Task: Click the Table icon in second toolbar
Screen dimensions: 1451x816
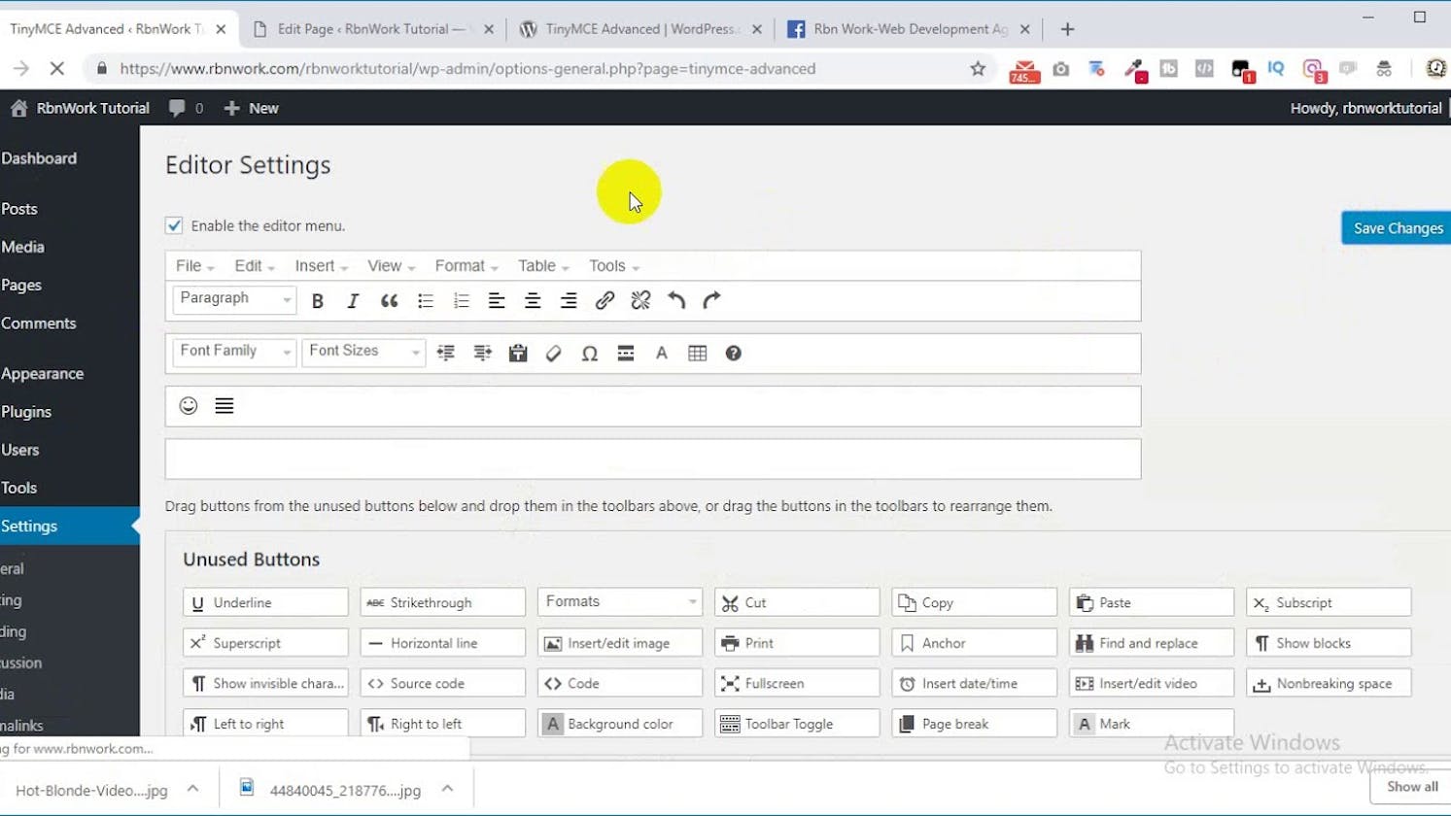Action: click(697, 354)
